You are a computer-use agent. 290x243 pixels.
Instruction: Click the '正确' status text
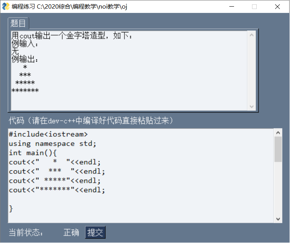coord(71,232)
